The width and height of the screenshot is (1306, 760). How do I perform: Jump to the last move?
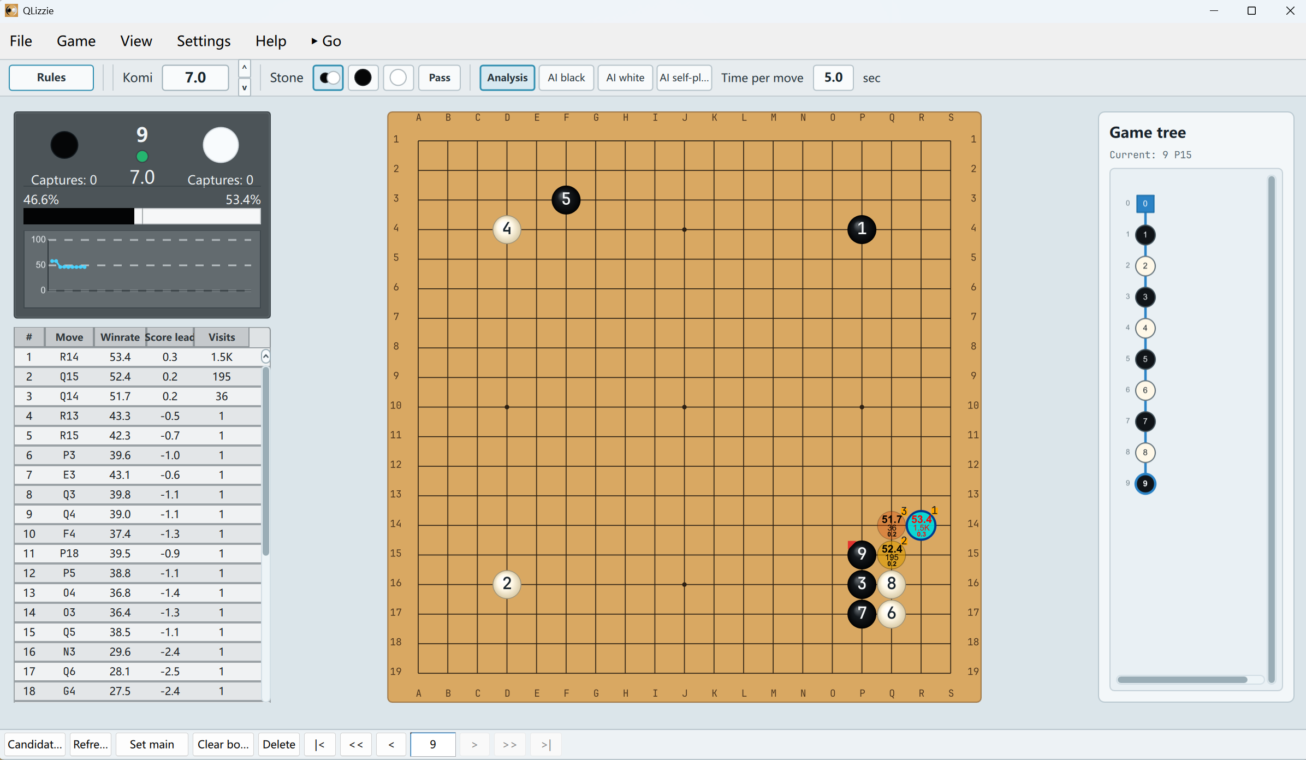[x=546, y=745]
